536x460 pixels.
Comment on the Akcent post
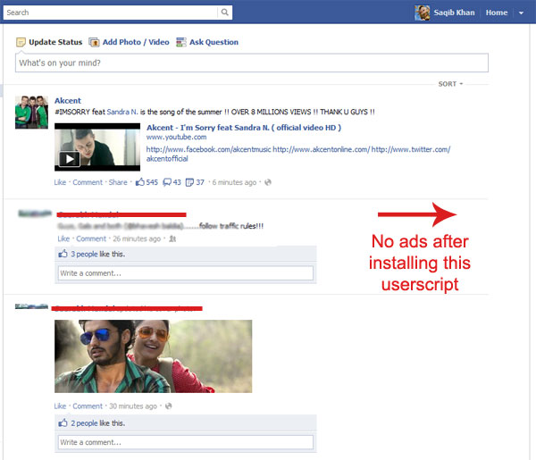point(88,182)
